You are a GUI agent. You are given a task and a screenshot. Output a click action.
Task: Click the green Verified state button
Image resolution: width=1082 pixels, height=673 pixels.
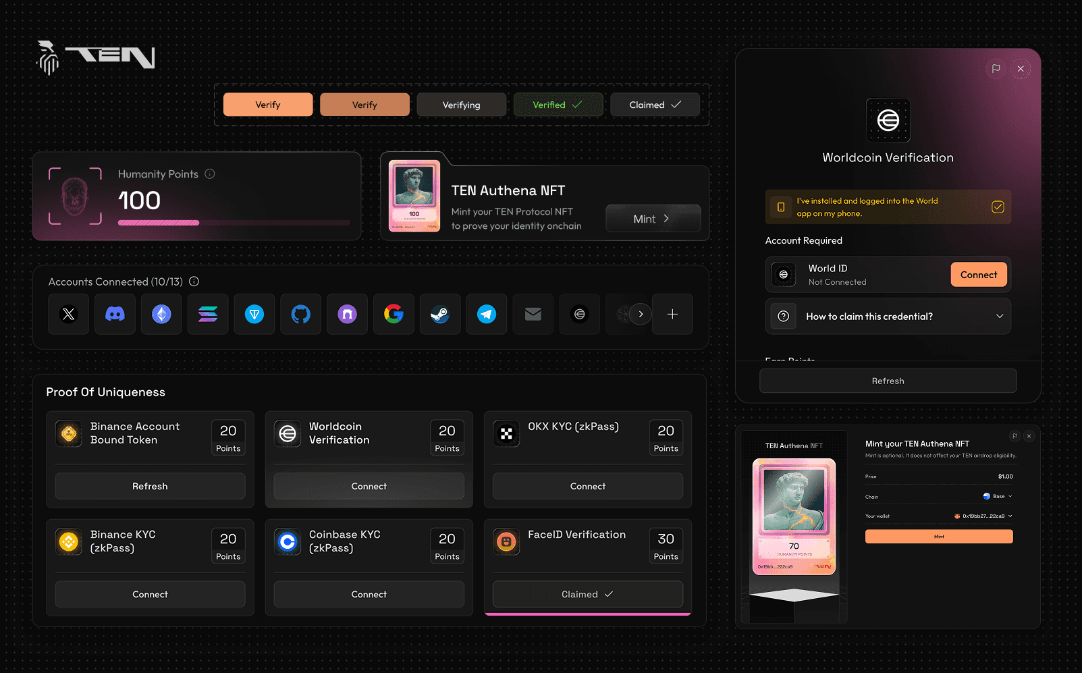[x=558, y=105]
